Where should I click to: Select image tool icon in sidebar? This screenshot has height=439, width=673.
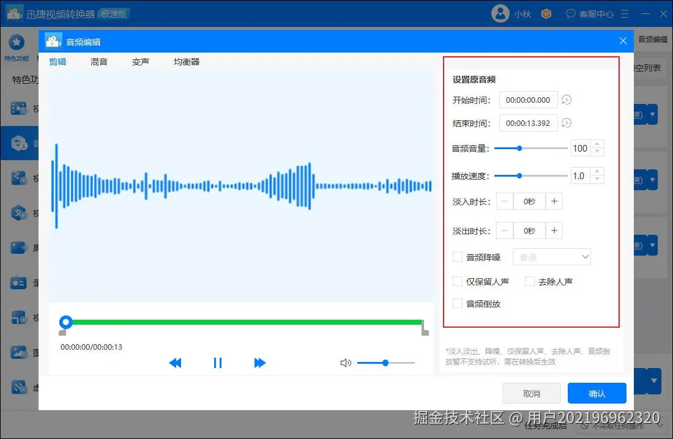[x=18, y=352]
